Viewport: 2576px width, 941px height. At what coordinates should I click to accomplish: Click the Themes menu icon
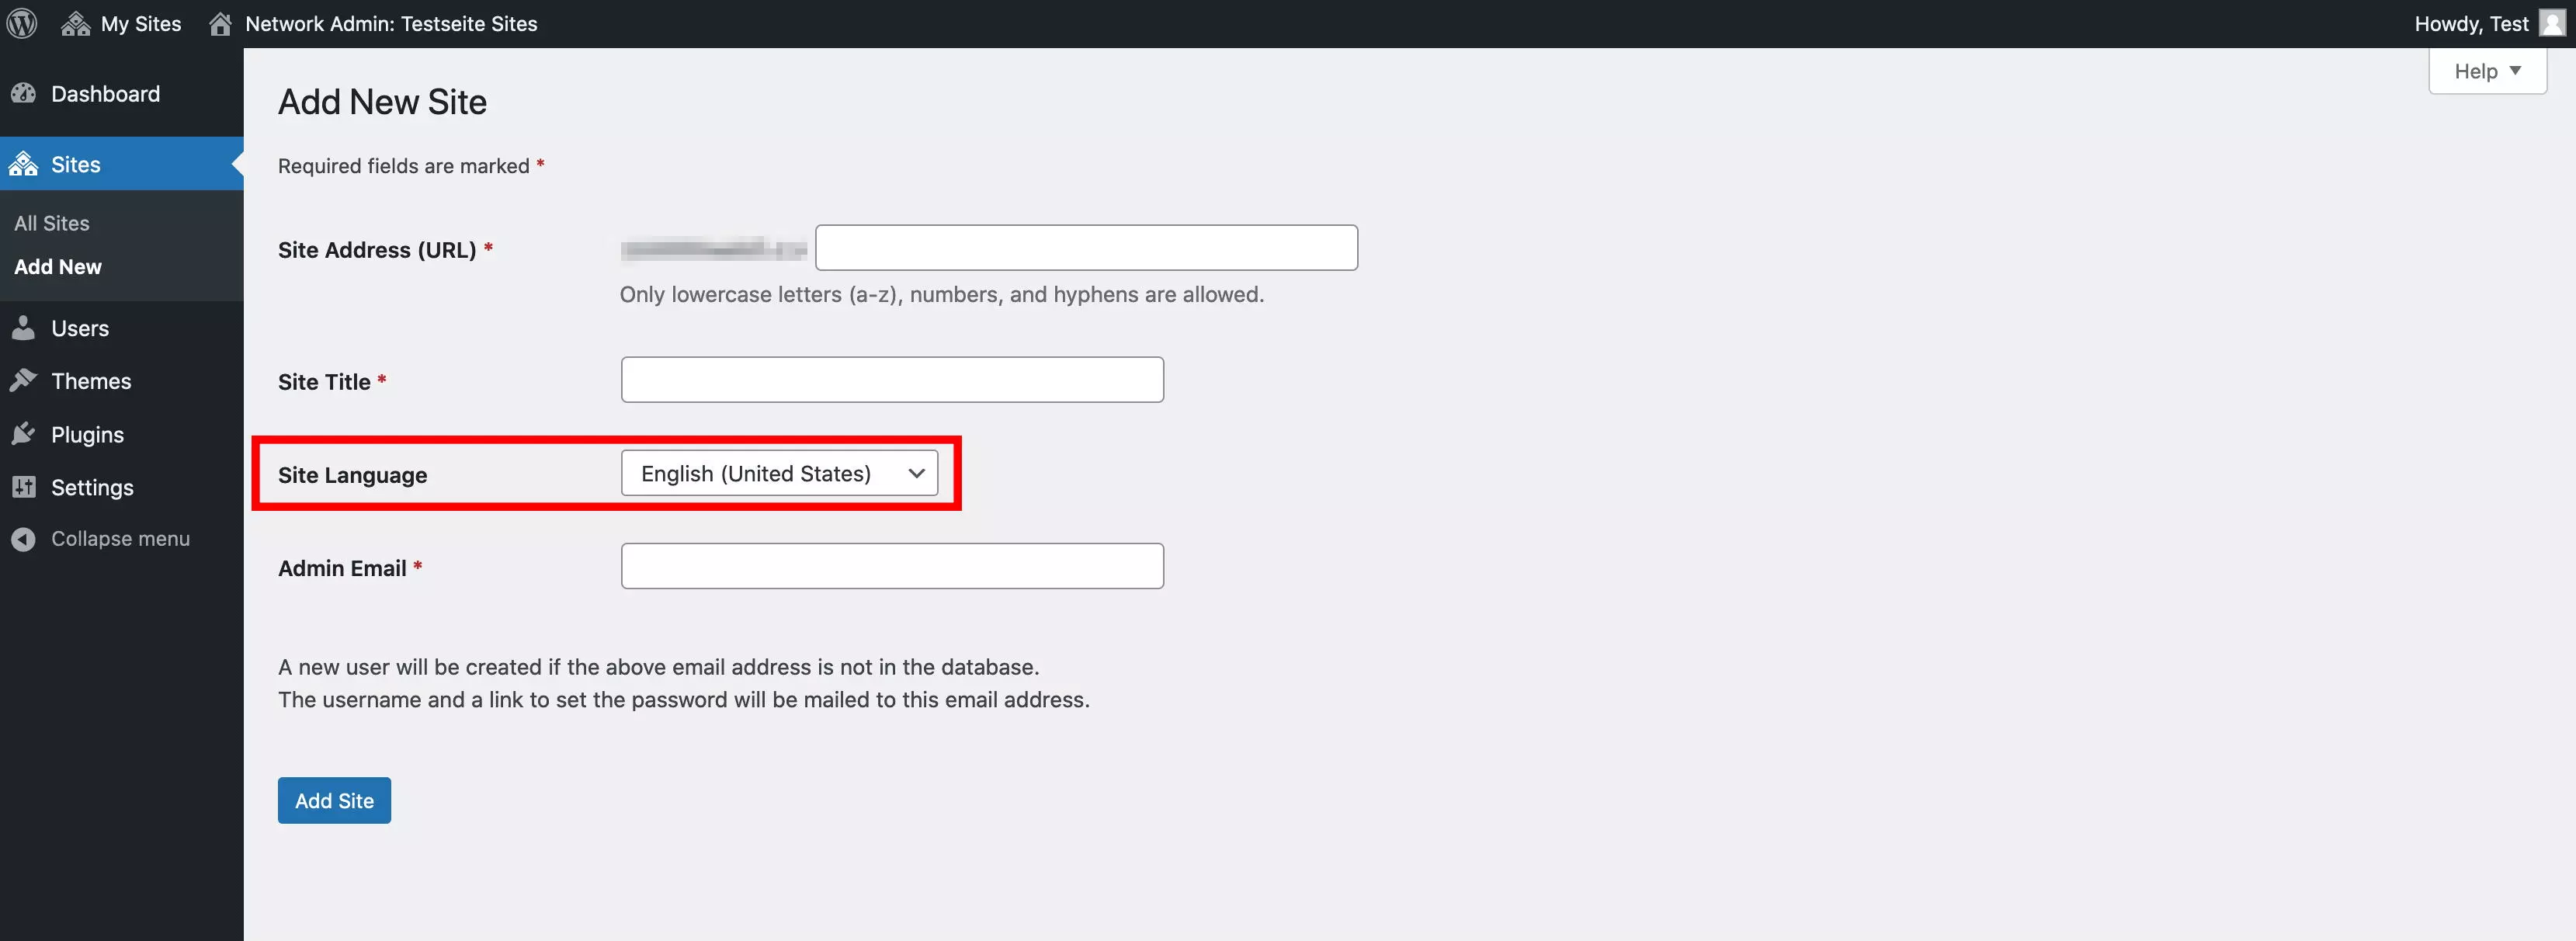point(25,380)
